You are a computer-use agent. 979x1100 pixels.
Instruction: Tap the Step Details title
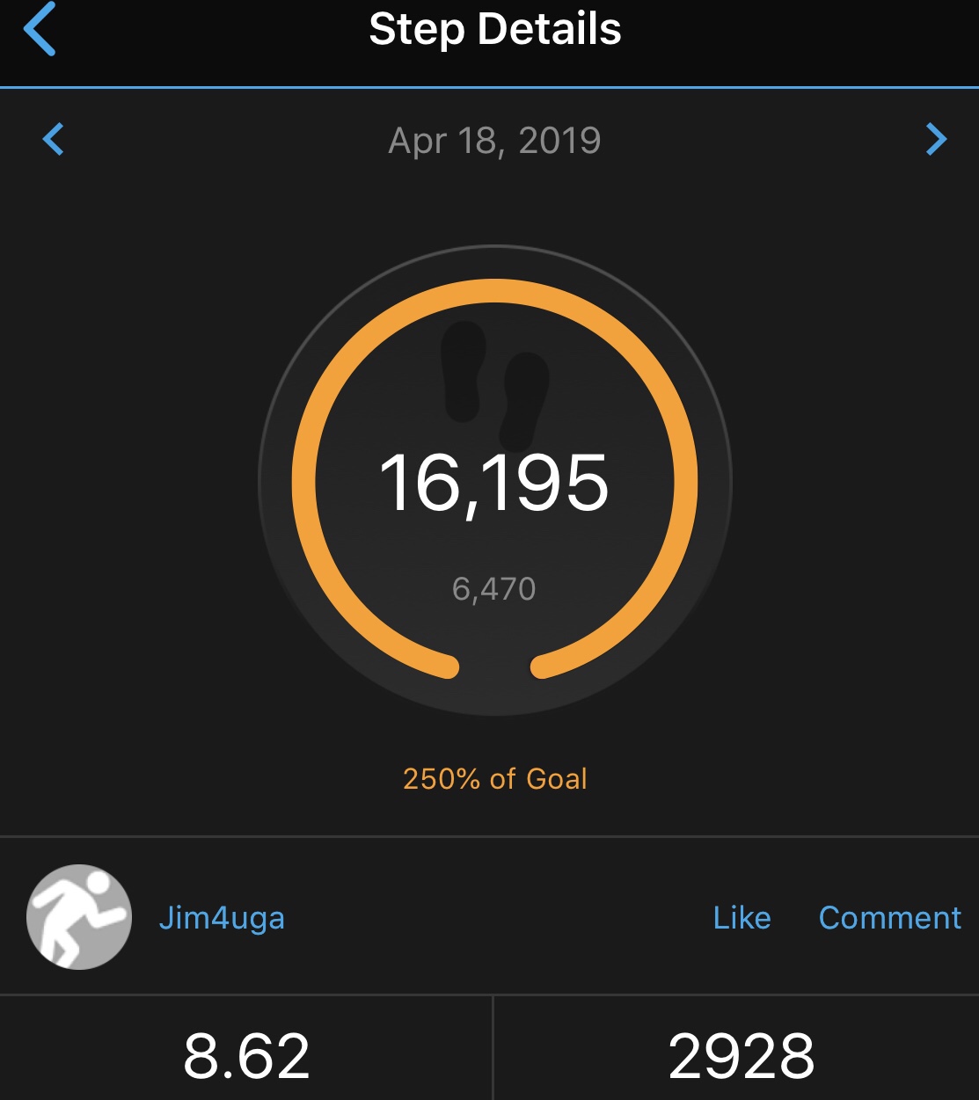(x=494, y=29)
